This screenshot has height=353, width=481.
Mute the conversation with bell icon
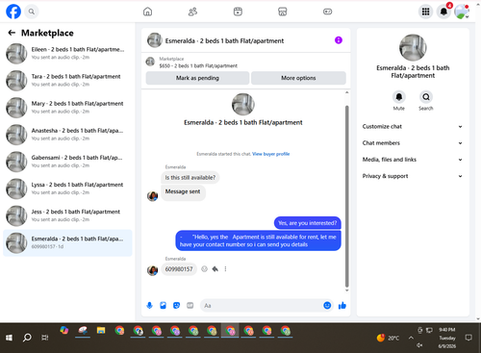pos(399,97)
